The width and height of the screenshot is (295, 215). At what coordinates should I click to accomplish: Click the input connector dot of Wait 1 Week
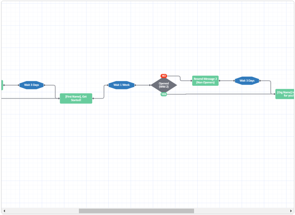(108, 85)
